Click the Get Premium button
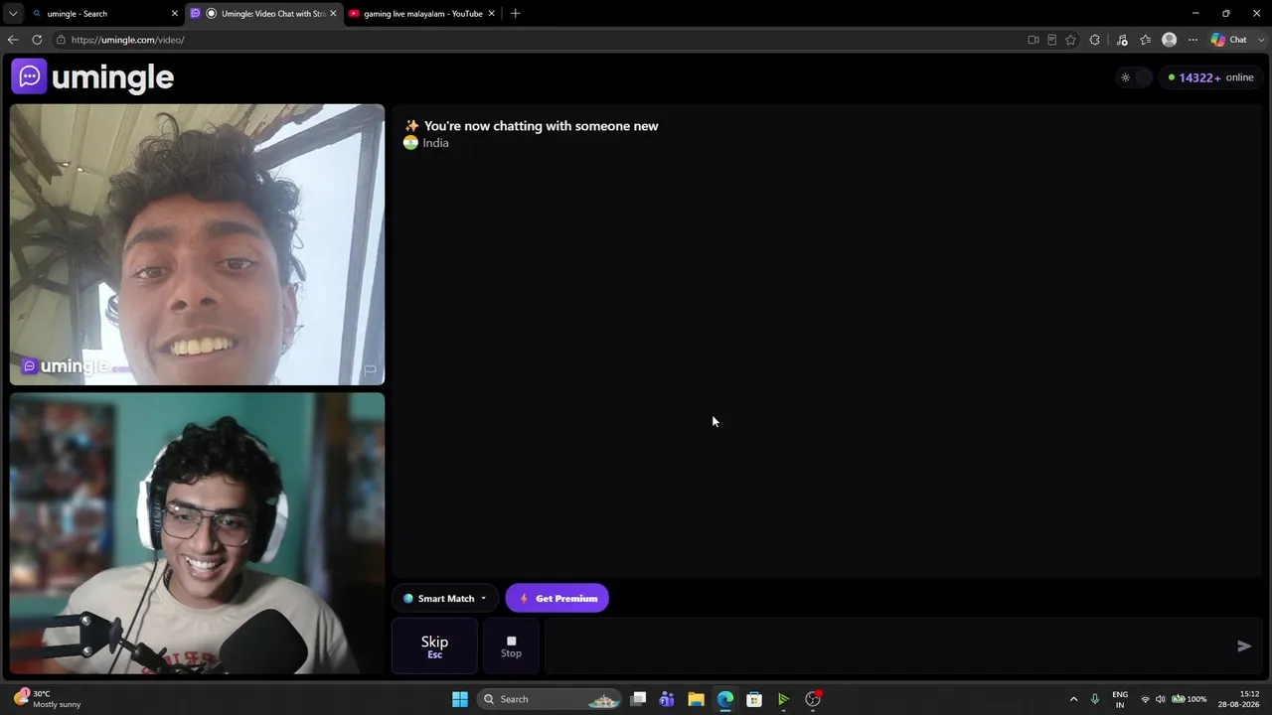1272x715 pixels. (x=557, y=599)
